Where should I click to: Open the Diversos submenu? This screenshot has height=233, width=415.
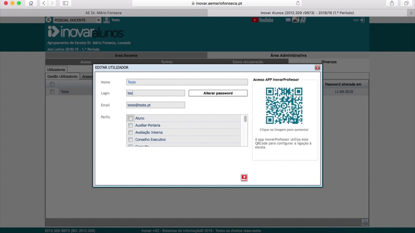pyautogui.click(x=329, y=62)
